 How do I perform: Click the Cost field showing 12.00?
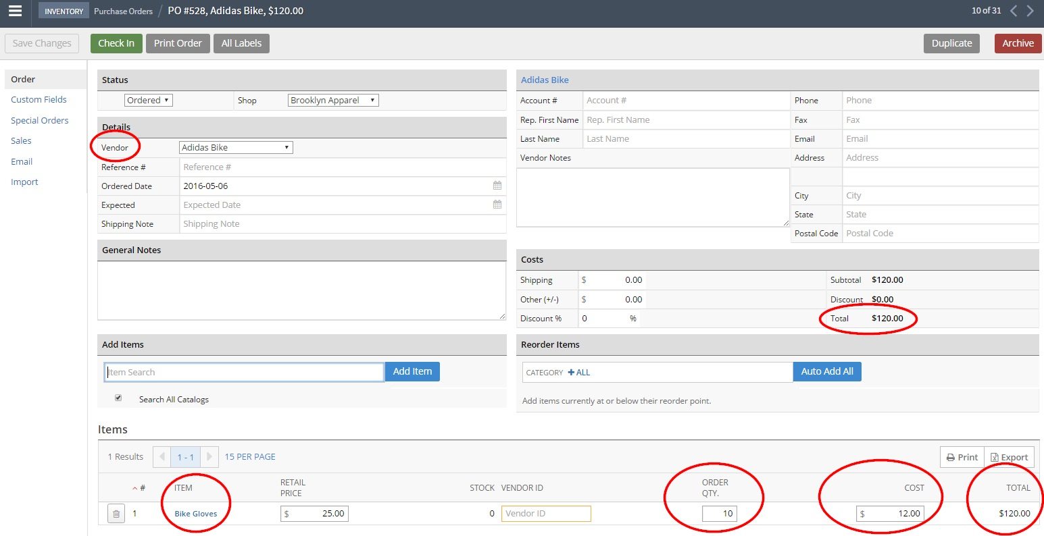890,514
